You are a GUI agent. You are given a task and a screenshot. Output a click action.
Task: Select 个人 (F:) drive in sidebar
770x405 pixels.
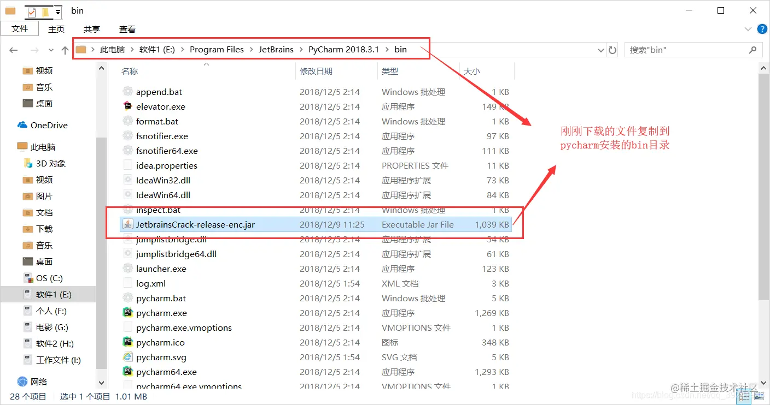(51, 311)
